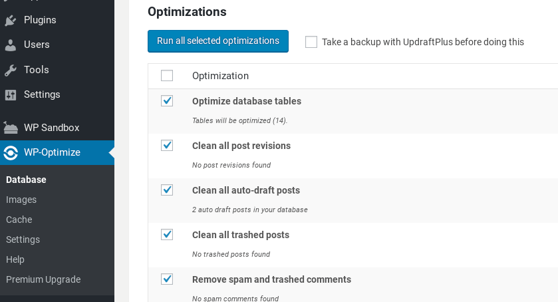Uncheck Optimize database tables
558x302 pixels.
pyautogui.click(x=167, y=101)
